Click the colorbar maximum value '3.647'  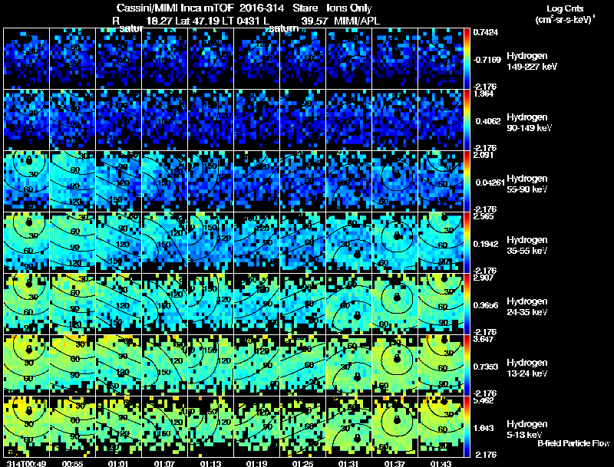tap(484, 339)
